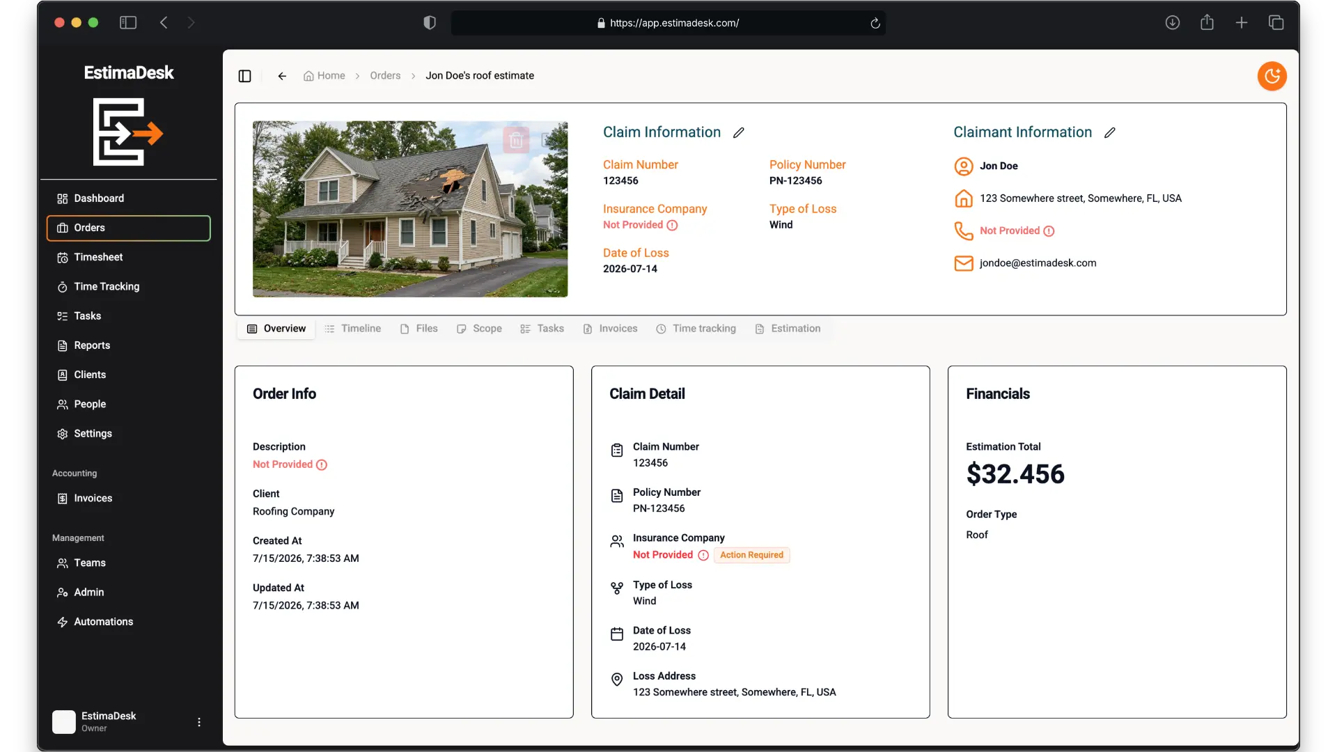Open Tasks in the sidebar
The width and height of the screenshot is (1337, 752).
(x=129, y=316)
